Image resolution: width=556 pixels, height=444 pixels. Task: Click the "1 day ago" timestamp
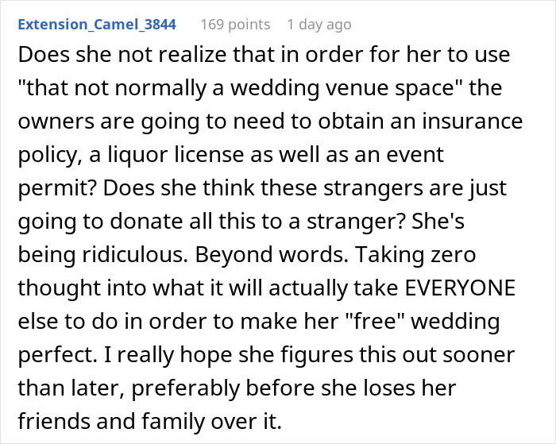pos(319,25)
